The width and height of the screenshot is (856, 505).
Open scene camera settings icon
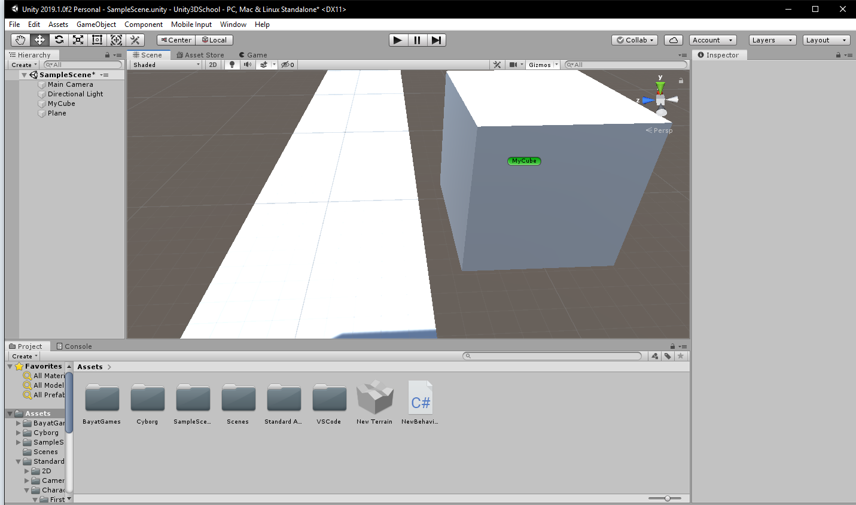(513, 65)
